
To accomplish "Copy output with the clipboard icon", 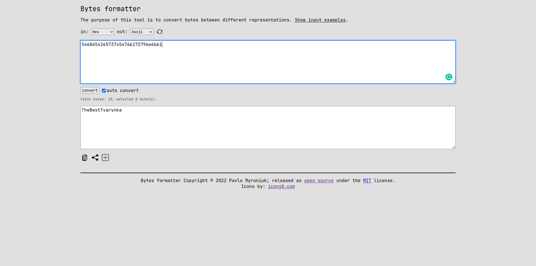I will [85, 158].
